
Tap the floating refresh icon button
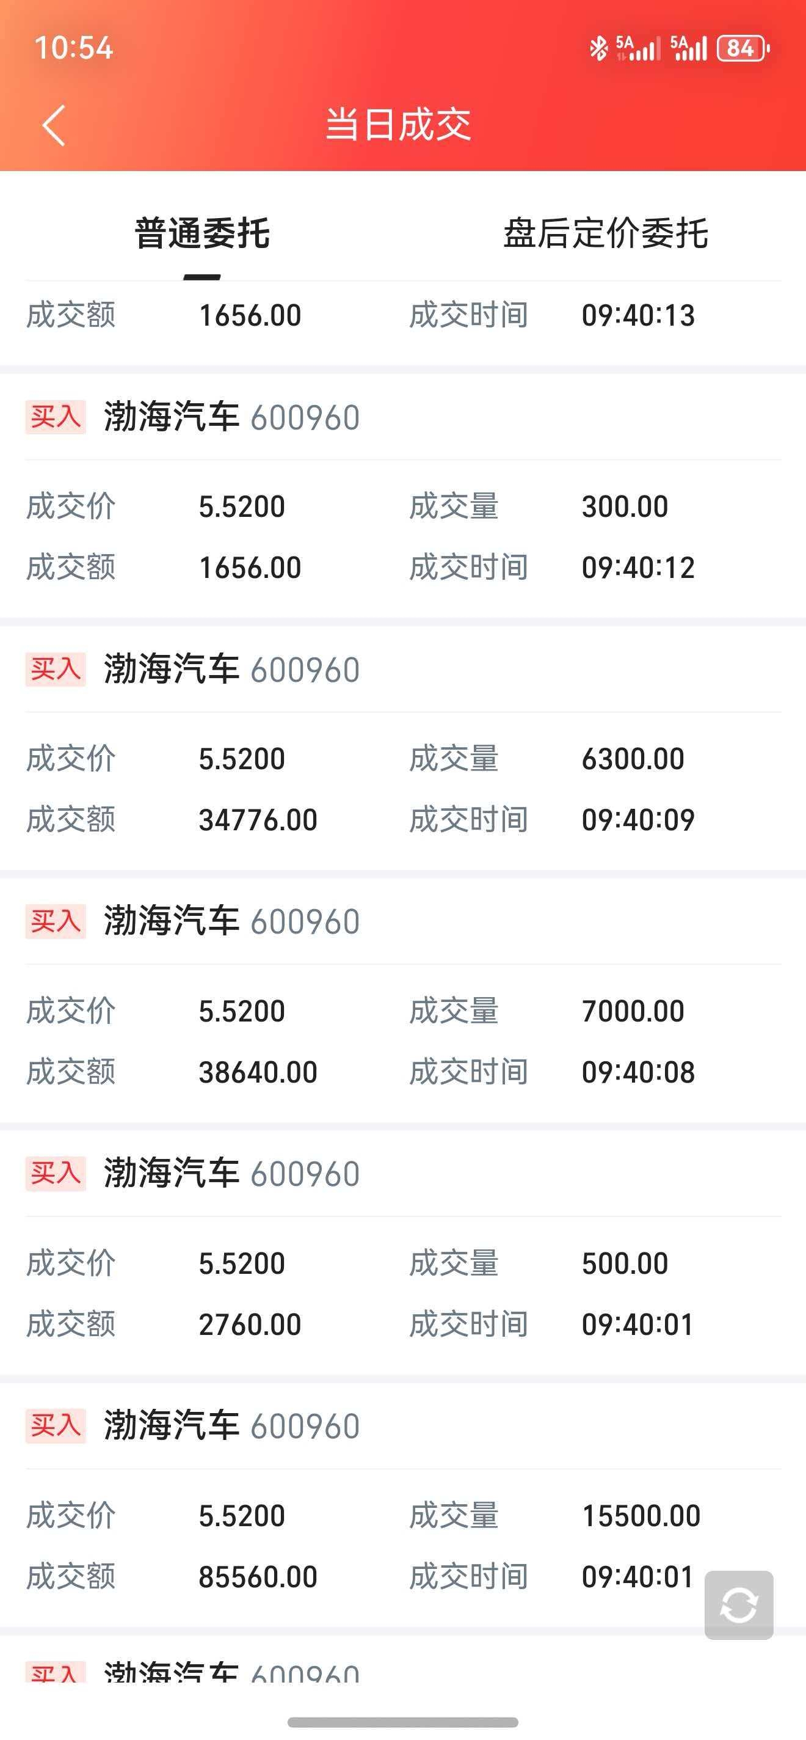coord(738,1605)
